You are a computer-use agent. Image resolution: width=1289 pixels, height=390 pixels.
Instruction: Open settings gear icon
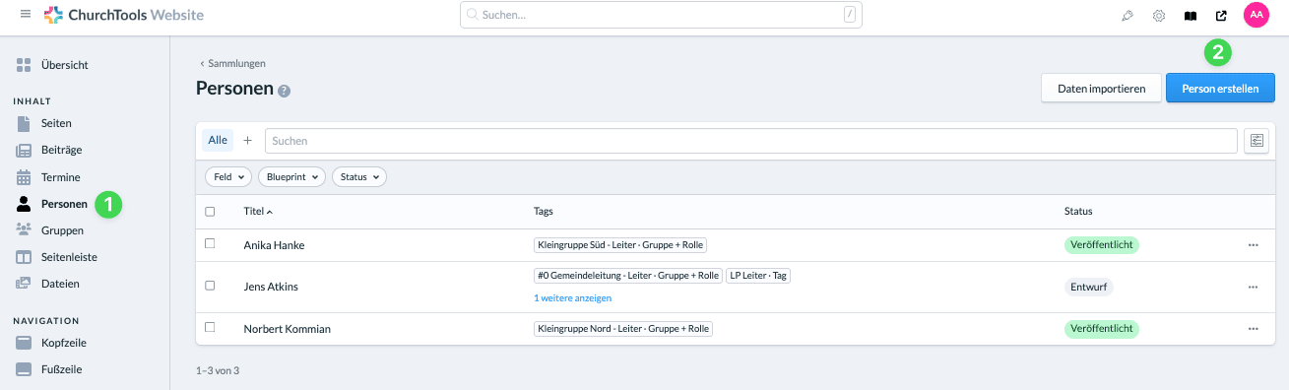[1159, 16]
